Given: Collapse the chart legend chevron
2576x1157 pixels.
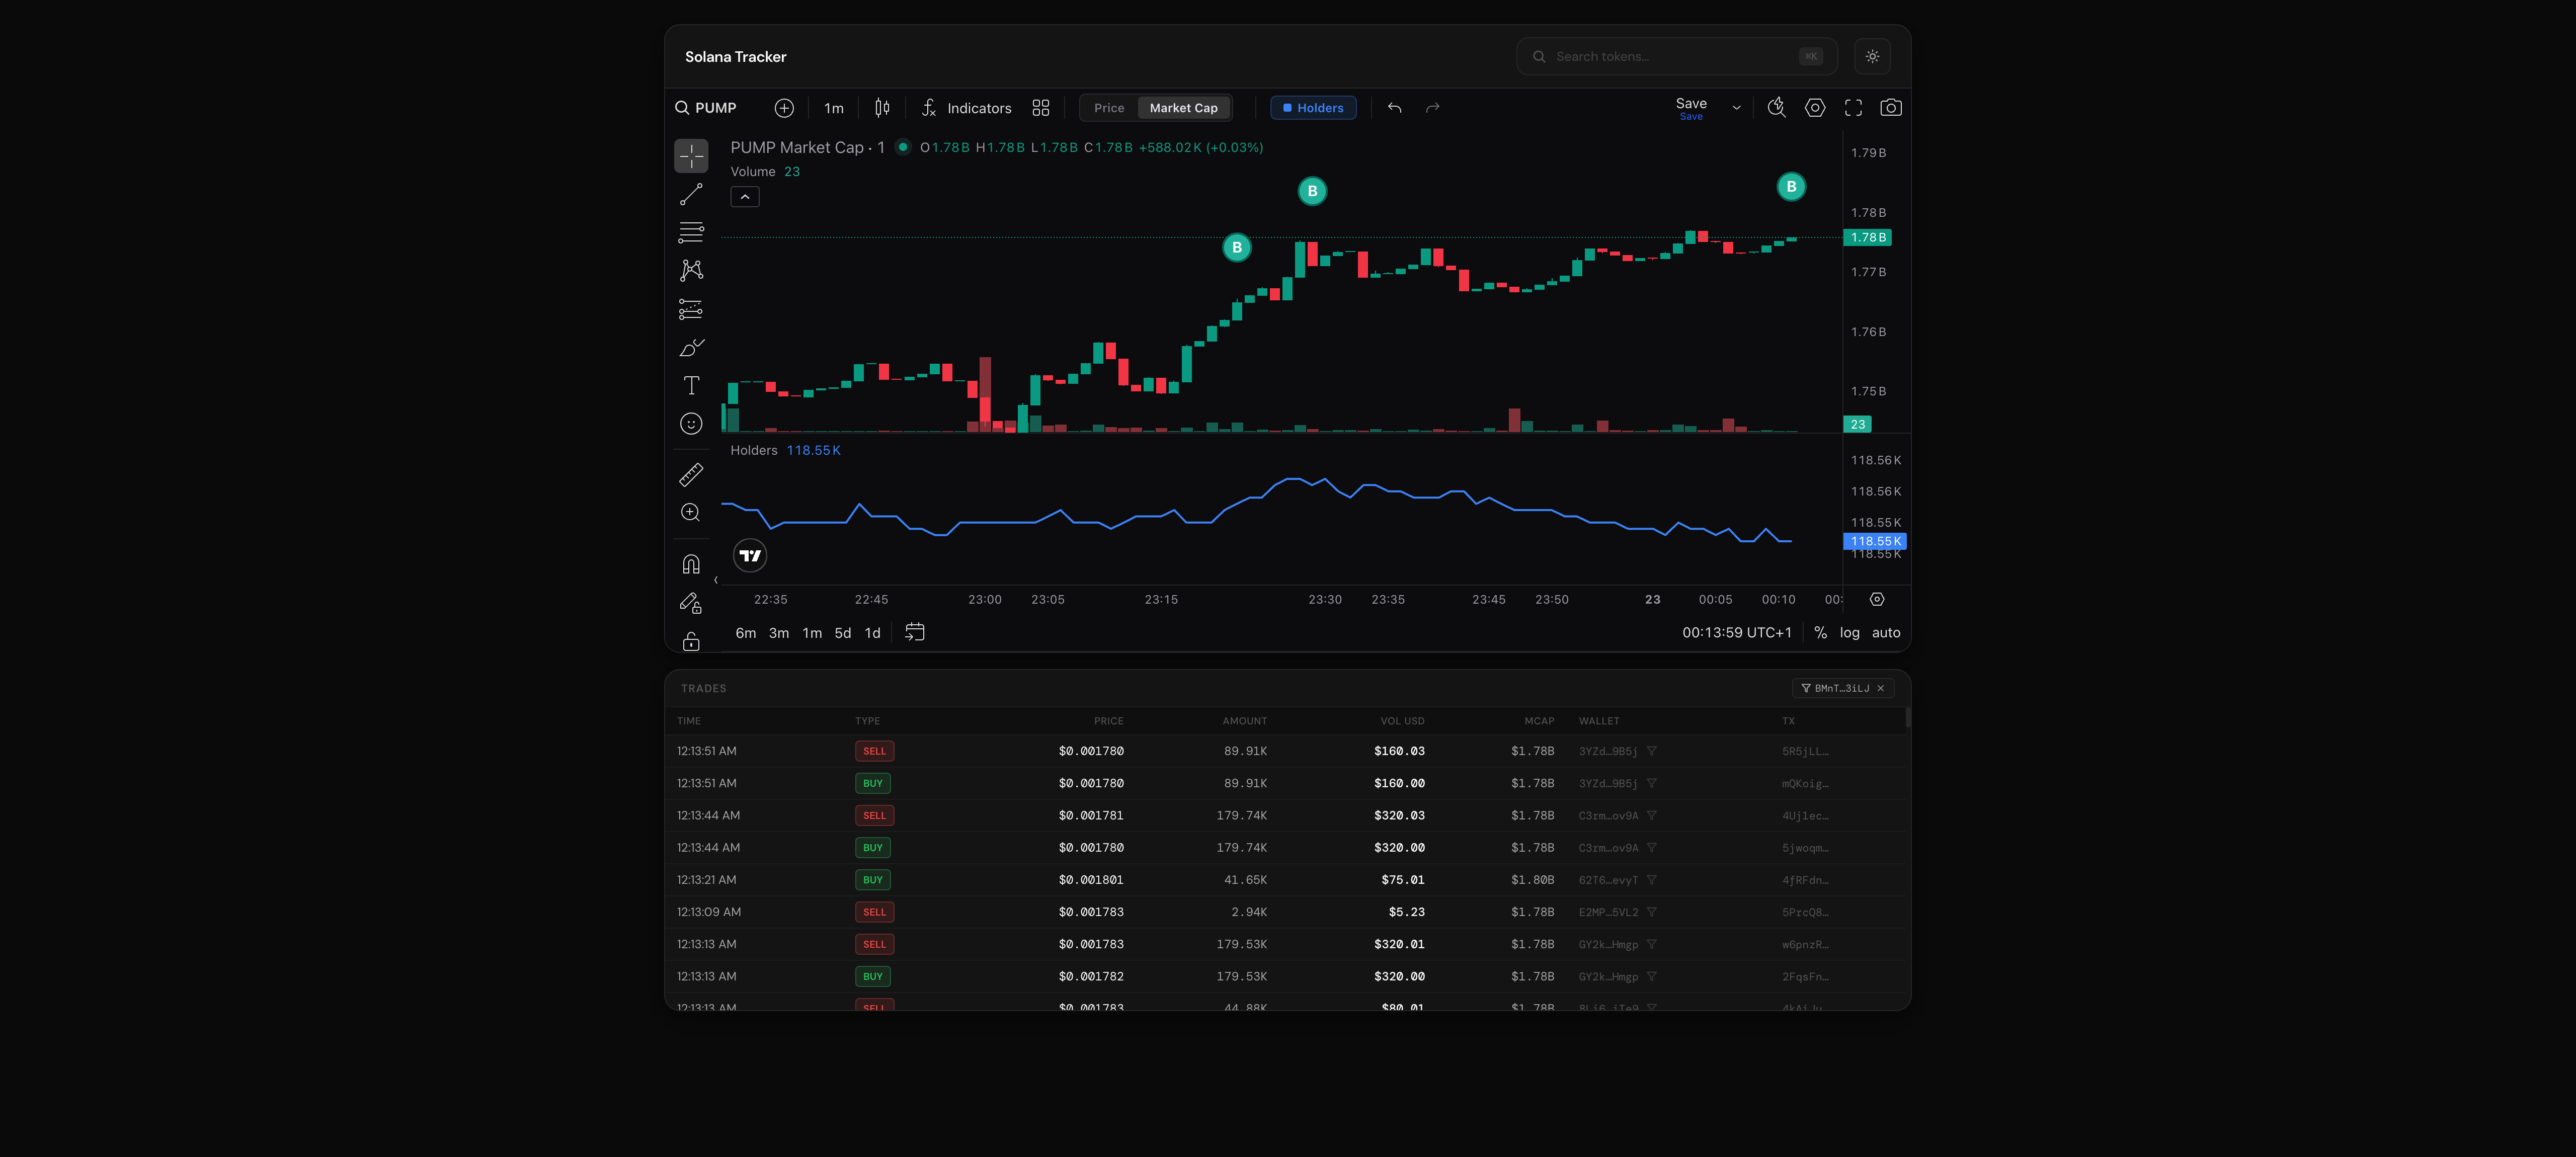Looking at the screenshot, I should pos(745,197).
